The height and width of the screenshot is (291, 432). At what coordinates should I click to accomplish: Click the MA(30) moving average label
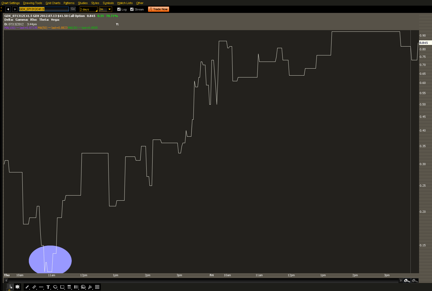pos(83,28)
